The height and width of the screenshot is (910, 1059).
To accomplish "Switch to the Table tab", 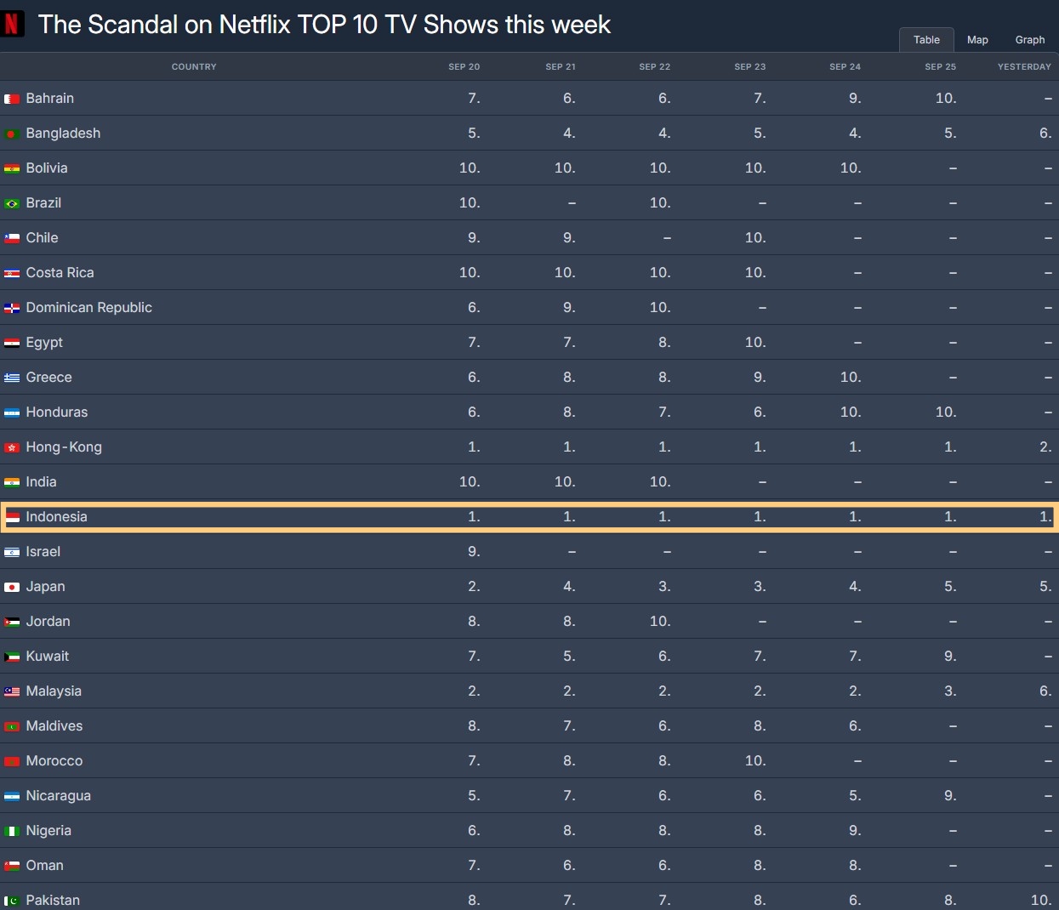I will 926,40.
